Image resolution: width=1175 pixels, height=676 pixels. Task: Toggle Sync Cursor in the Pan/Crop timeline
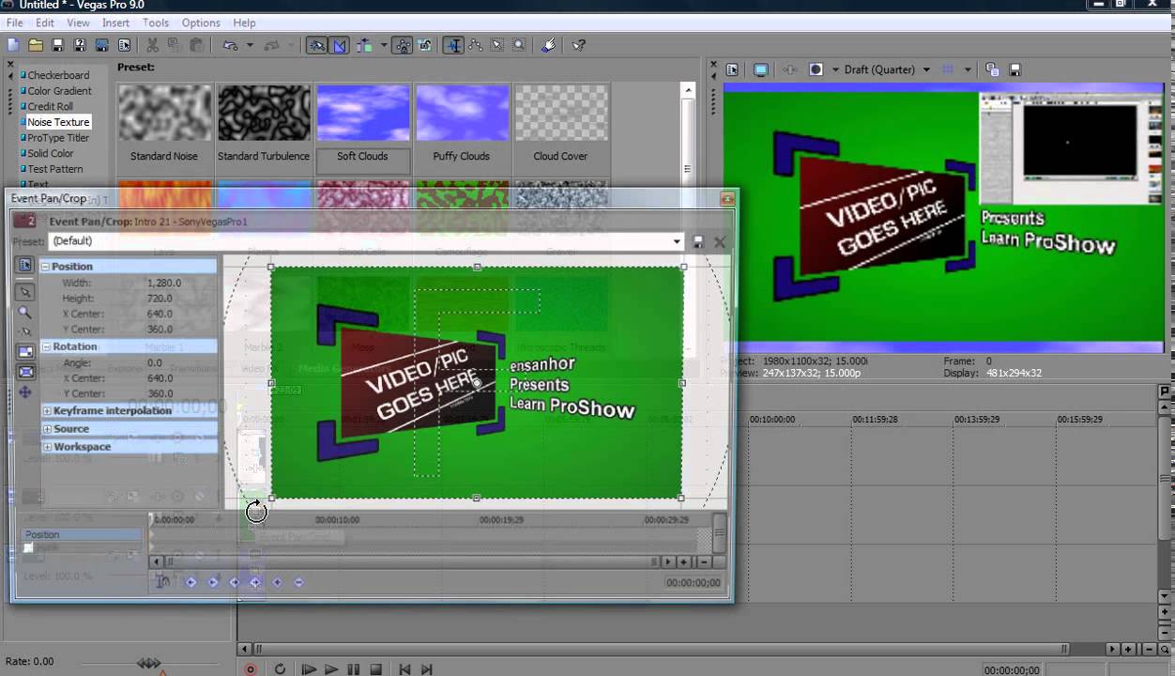(162, 581)
